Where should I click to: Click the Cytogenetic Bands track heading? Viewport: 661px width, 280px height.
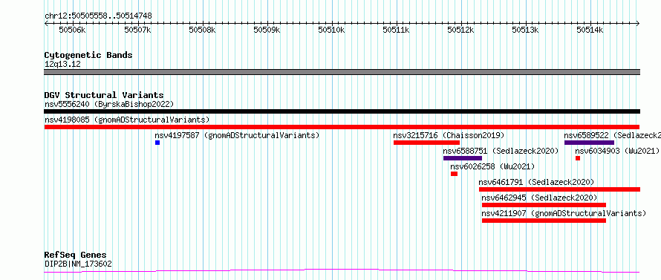coord(88,55)
